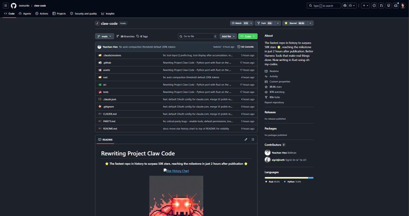Click Yeachan-Heo avatar in latest commit
This screenshot has height=216, width=409.
(99, 47)
